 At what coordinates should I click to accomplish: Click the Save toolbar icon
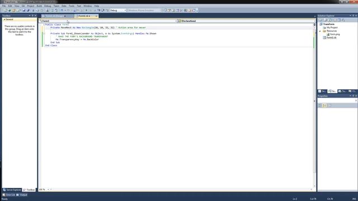click(x=23, y=11)
